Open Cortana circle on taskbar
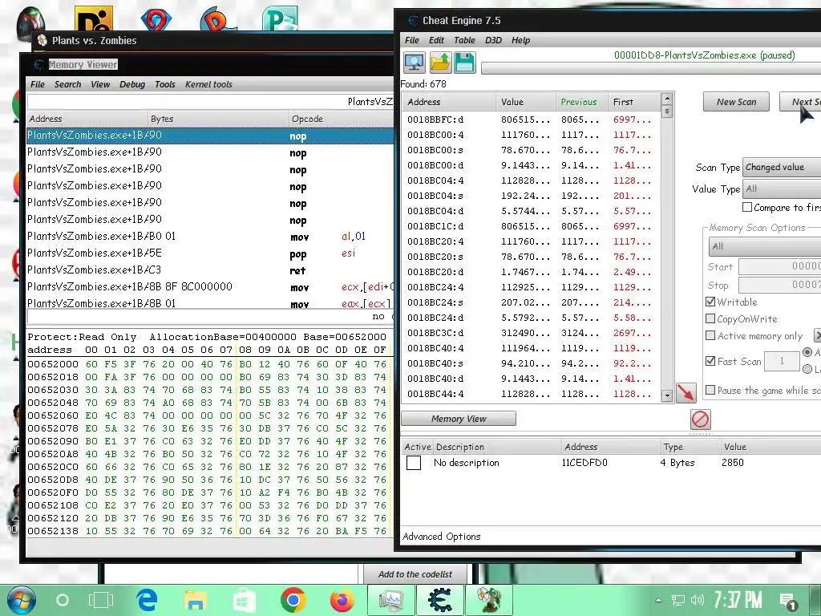Screen dimensions: 821x616 [x=63, y=600]
